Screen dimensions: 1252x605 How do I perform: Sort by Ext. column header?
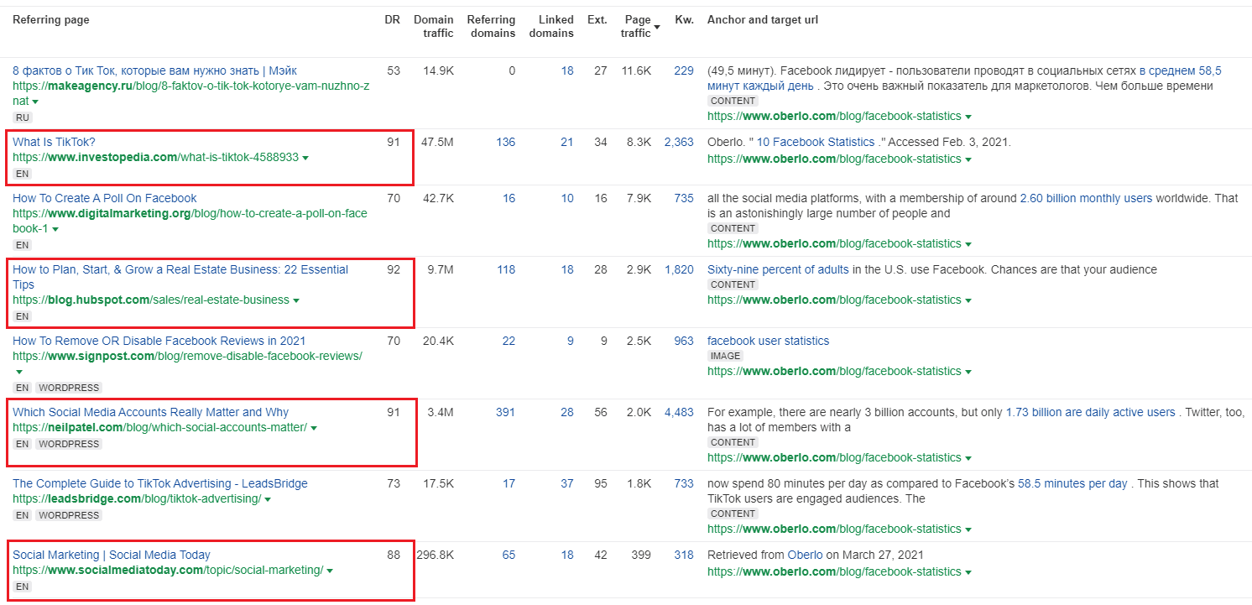click(x=597, y=19)
